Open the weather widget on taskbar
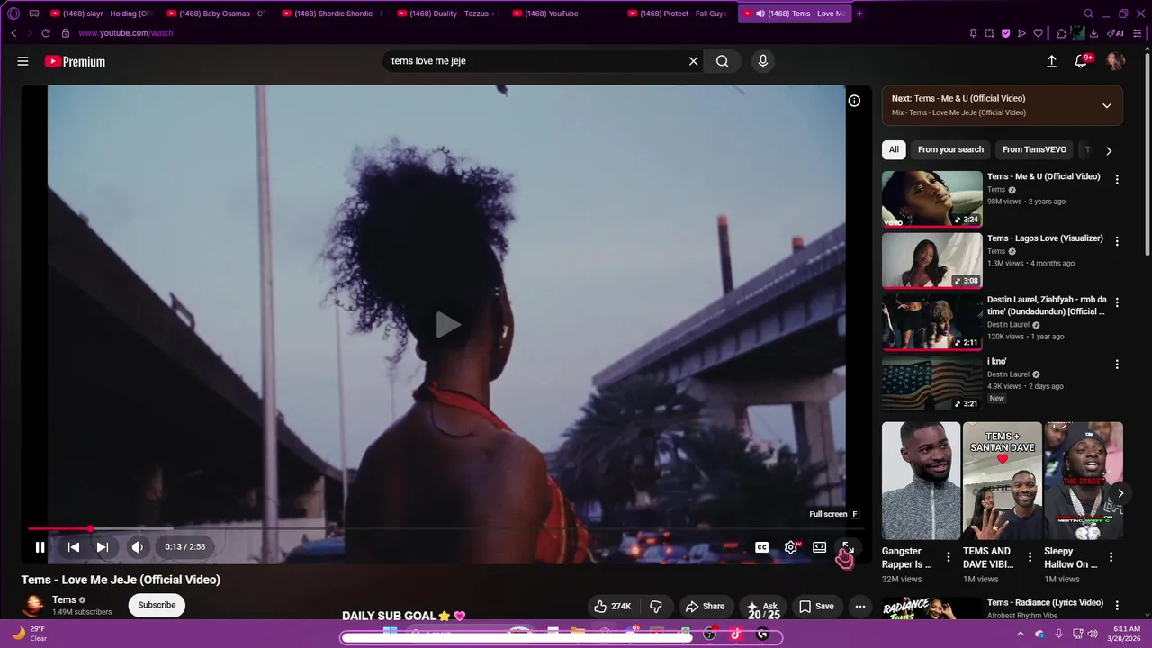1152x648 pixels. (29, 634)
